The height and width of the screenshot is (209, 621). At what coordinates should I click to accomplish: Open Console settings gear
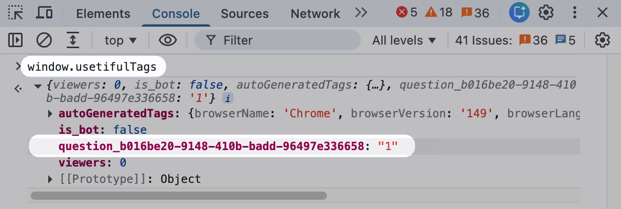click(602, 40)
